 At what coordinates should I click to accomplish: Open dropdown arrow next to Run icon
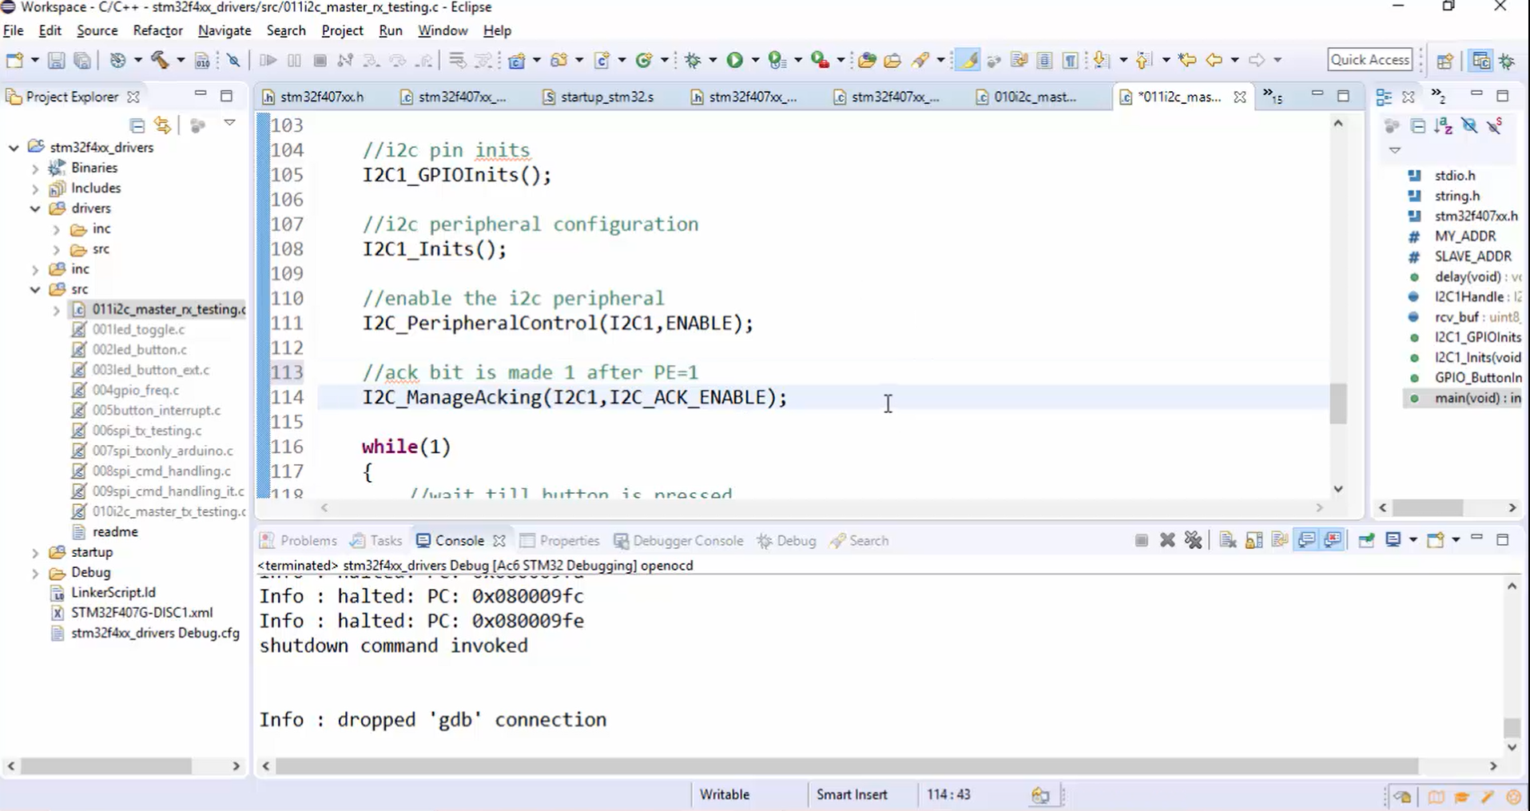click(x=755, y=60)
